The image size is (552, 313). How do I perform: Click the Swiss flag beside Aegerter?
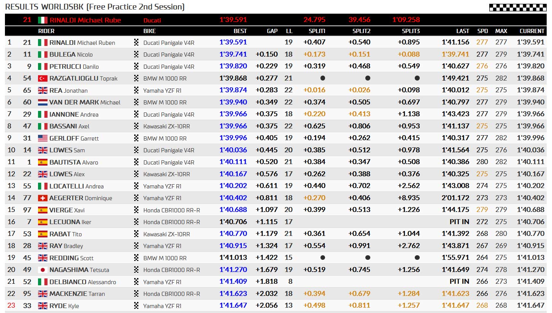click(x=43, y=198)
